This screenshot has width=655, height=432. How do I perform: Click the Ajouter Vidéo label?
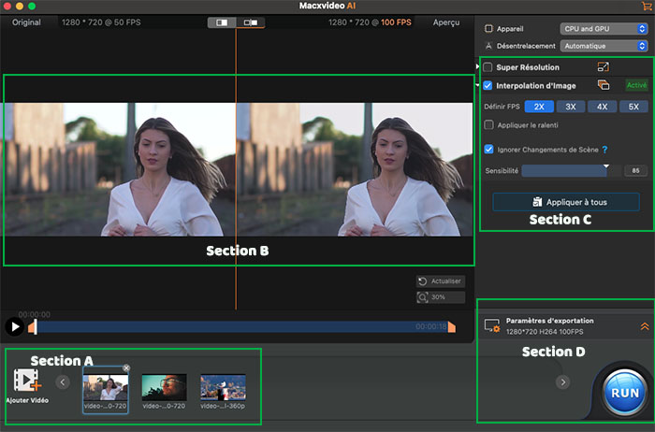27,400
